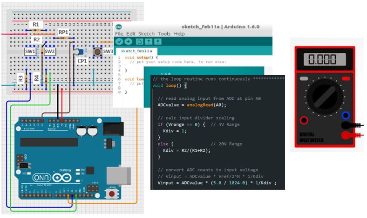This screenshot has height=218, width=367.
Task: Click the Verify checkmark icon in Arduino toolbar
Action: click(x=119, y=42)
